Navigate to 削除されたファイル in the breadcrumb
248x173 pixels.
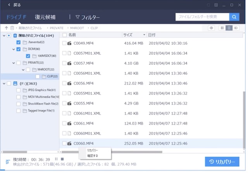(30, 28)
